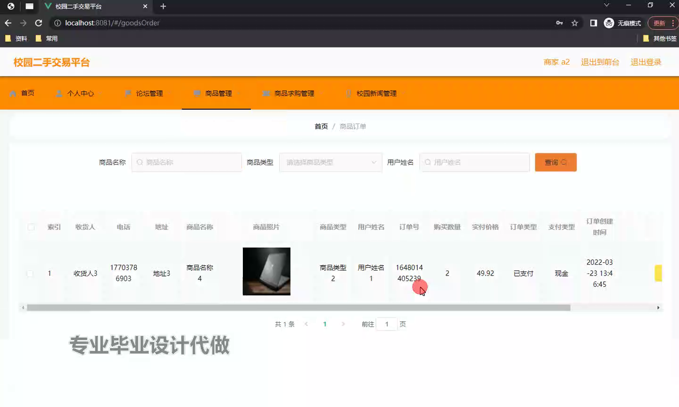Viewport: 679px width, 407px height.
Task: Close the 校园二手交易平台 tab
Action: 145,6
